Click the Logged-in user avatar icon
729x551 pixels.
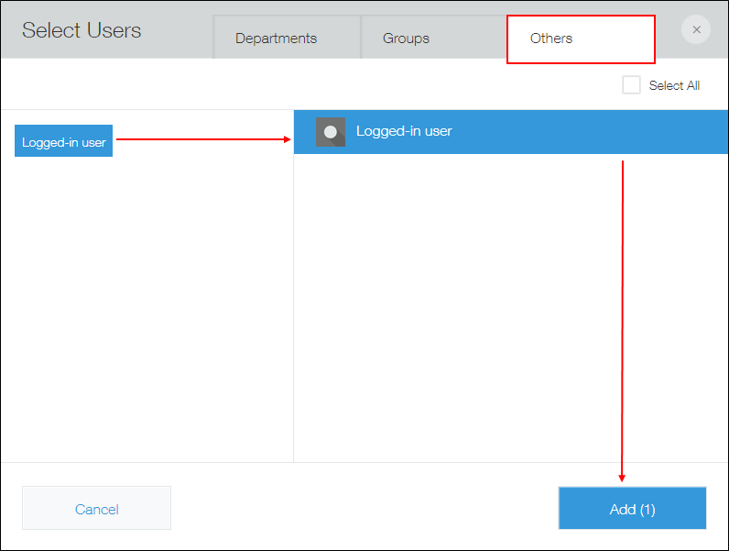[331, 132]
